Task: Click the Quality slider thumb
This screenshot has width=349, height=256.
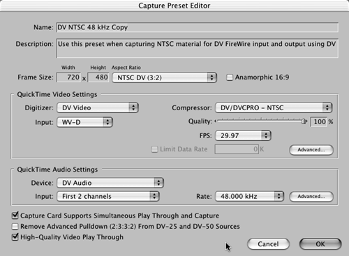Action: click(304, 121)
